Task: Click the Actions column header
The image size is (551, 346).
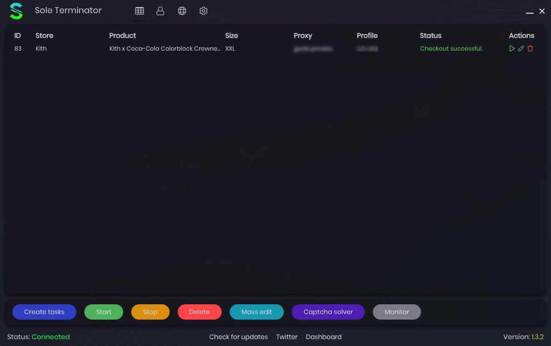Action: pos(522,35)
